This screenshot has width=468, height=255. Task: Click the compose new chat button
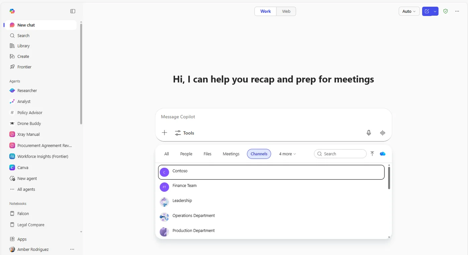point(427,11)
